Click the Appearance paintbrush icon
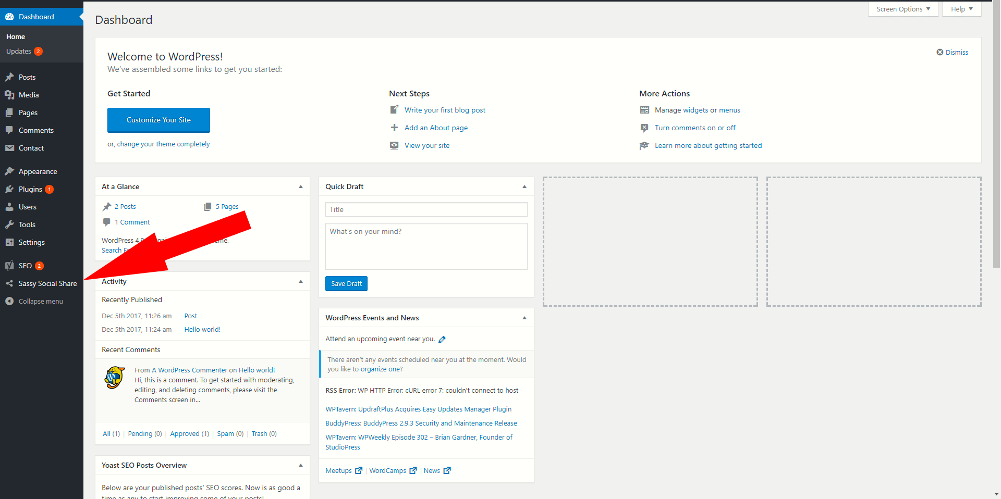 (9, 171)
